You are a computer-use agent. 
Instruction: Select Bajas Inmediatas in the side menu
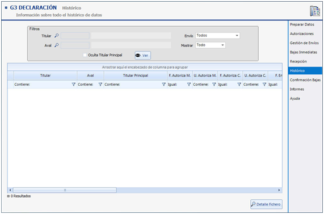click(304, 52)
